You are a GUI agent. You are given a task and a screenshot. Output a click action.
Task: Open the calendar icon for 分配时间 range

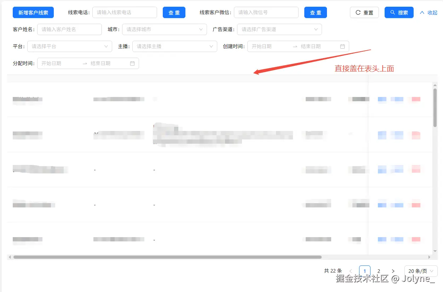coord(132,63)
